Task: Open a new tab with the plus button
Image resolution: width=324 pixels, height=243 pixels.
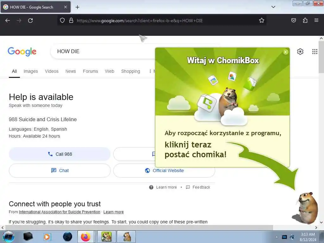Action: point(77,7)
